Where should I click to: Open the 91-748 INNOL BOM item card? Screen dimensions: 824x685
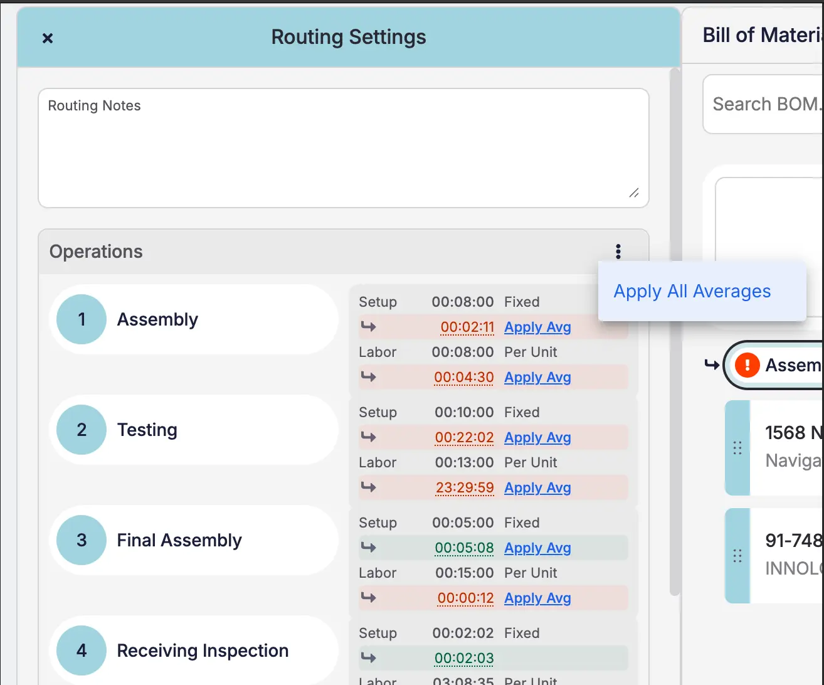point(774,556)
